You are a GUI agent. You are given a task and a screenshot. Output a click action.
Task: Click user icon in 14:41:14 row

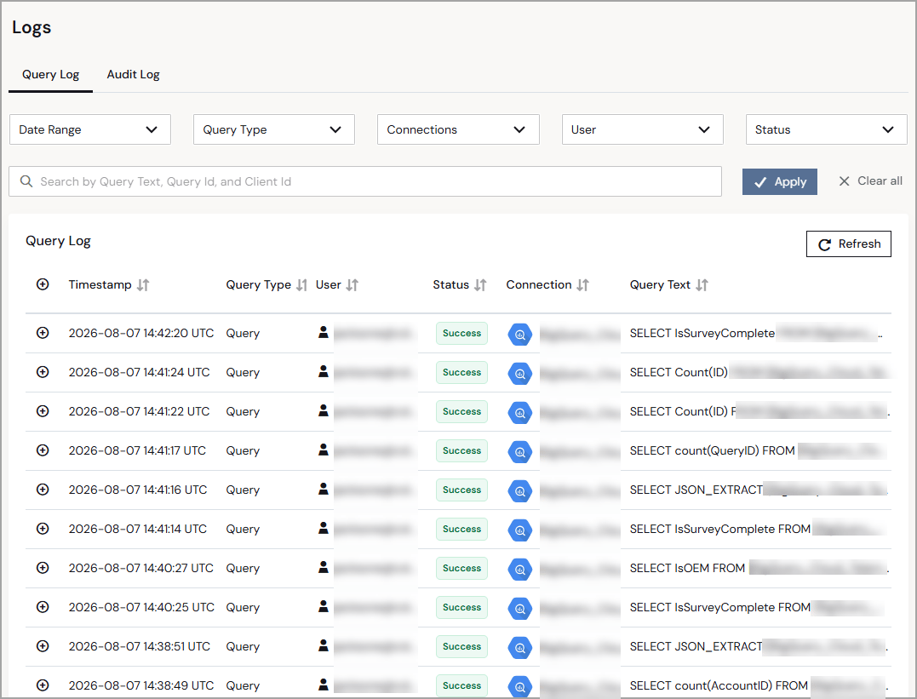pos(323,528)
